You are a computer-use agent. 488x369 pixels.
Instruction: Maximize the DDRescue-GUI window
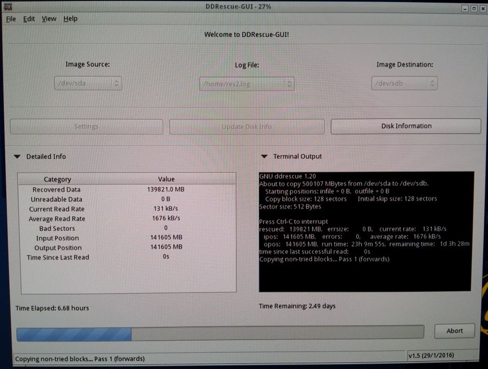point(474,8)
